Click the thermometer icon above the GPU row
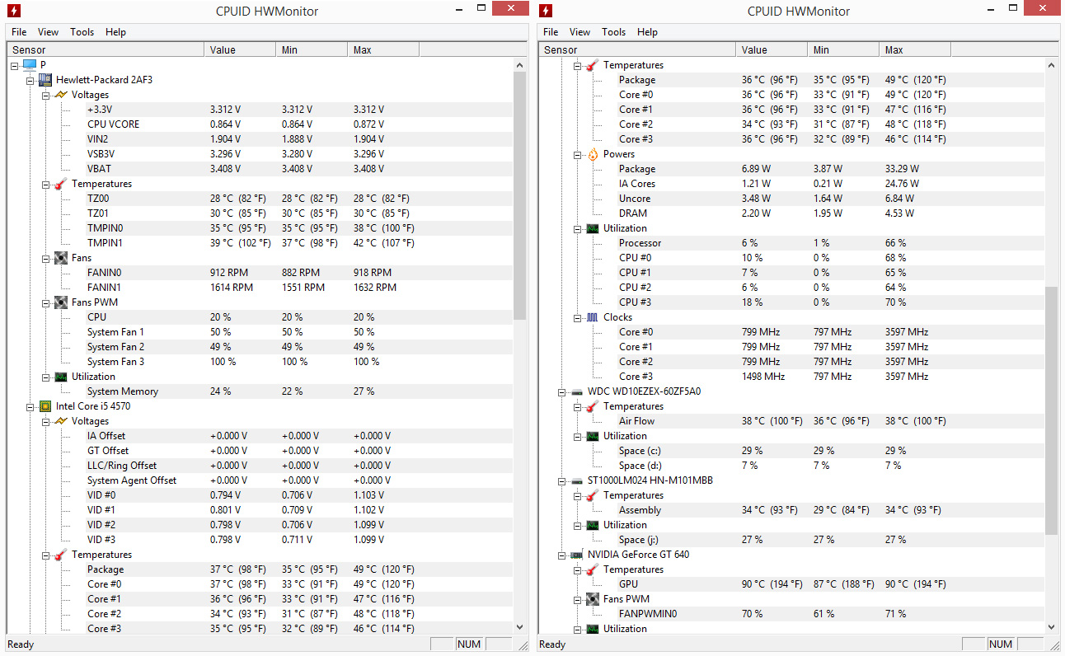Viewport: 1065px width, 656px height. (593, 569)
